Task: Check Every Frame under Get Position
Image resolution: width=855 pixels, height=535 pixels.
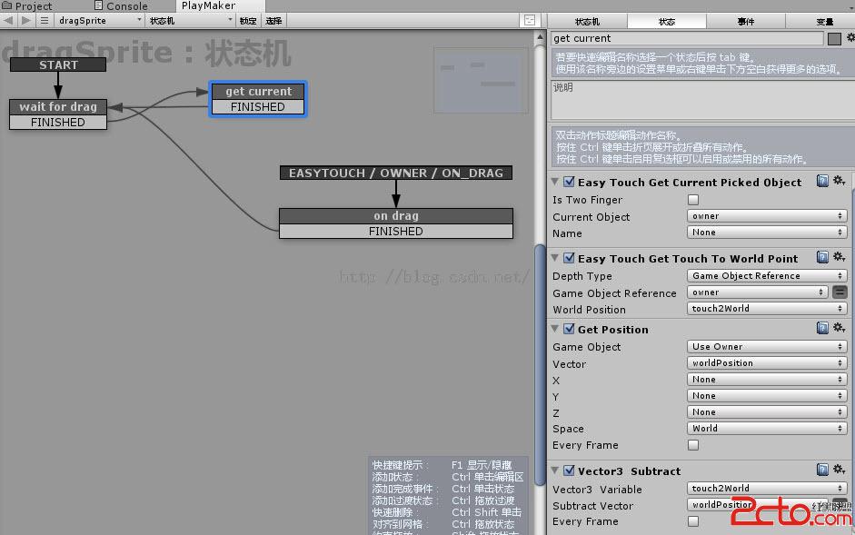Action: pos(693,445)
